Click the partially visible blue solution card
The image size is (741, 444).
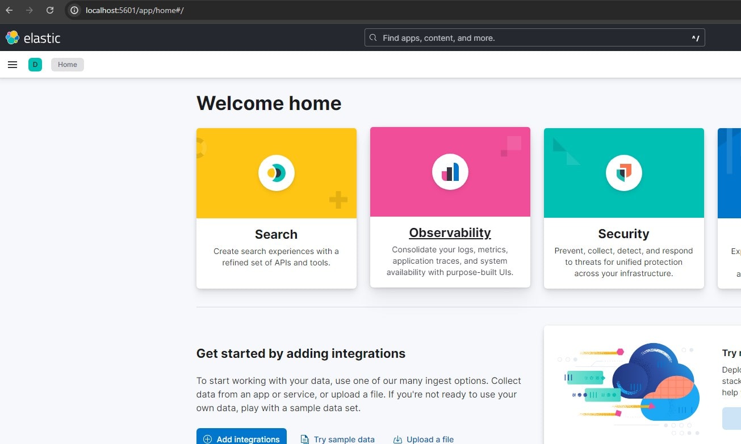tap(729, 208)
